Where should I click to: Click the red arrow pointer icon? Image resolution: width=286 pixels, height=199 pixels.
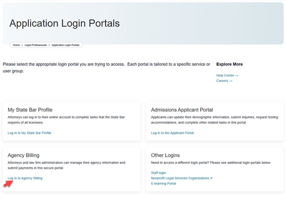(x=8, y=184)
